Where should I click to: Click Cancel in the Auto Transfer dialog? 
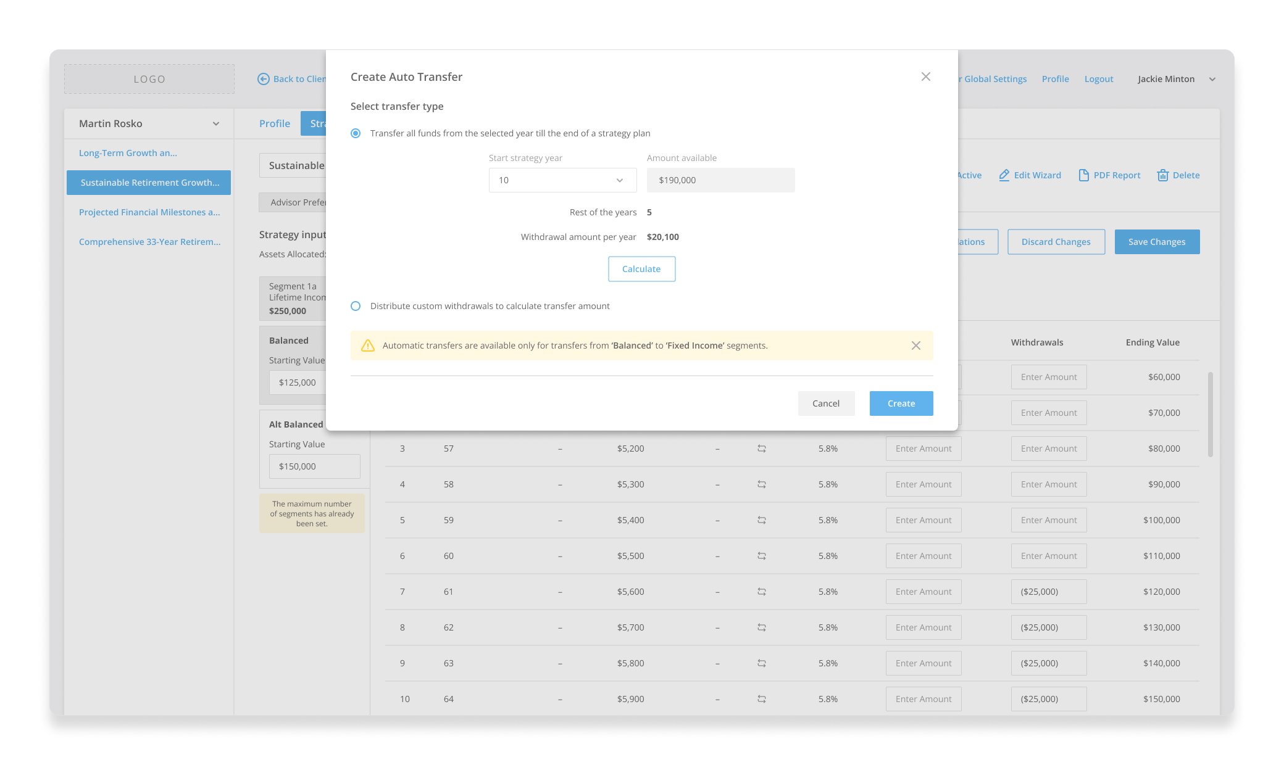[826, 403]
